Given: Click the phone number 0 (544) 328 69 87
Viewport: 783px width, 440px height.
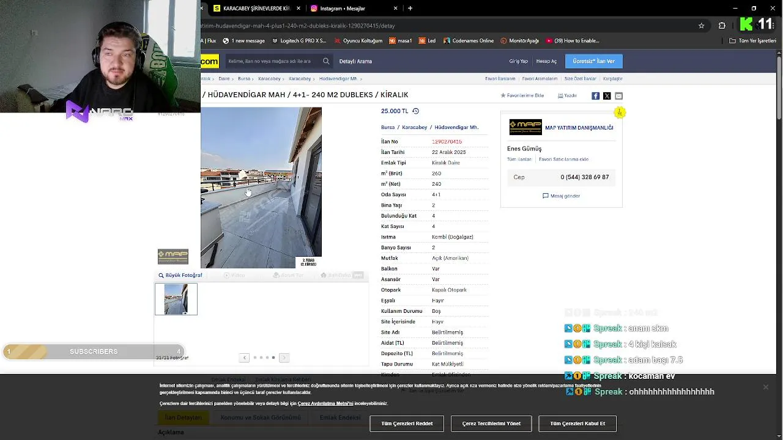Looking at the screenshot, I should 584,177.
